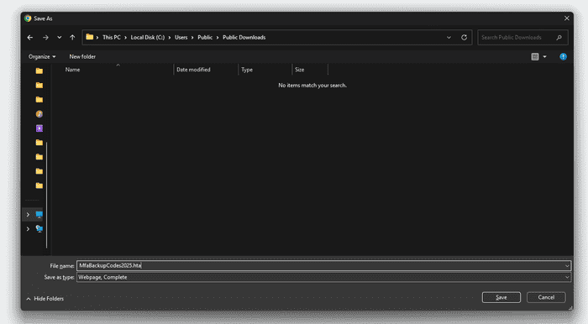This screenshot has height=324, width=588.
Task: Sort by Date modified column
Action: point(193,70)
